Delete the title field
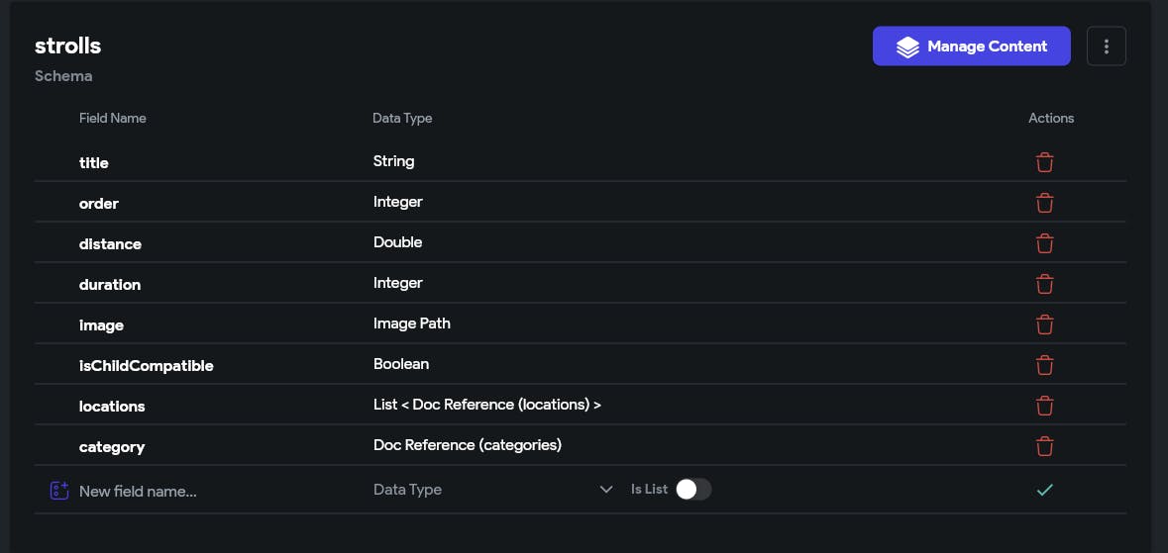This screenshot has height=553, width=1168. (1044, 162)
